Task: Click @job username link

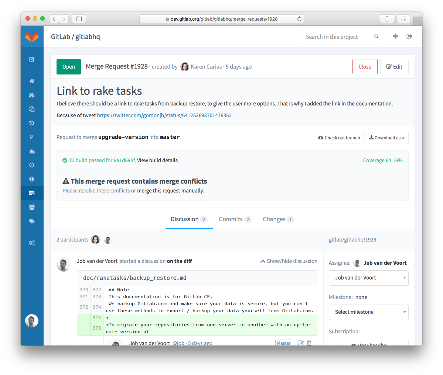Action: [178, 343]
